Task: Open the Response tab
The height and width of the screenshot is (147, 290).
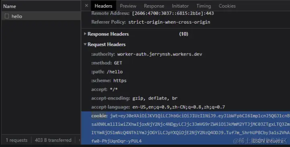Action: pos(154,6)
